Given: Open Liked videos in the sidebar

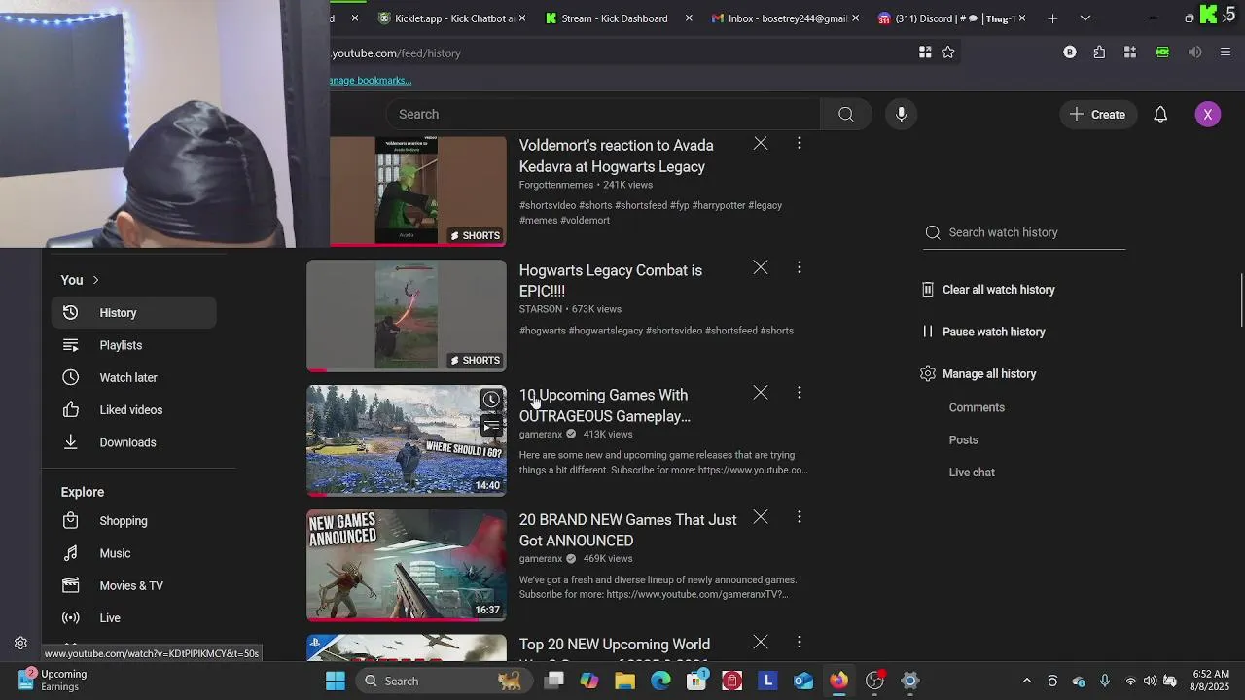Looking at the screenshot, I should (133, 410).
